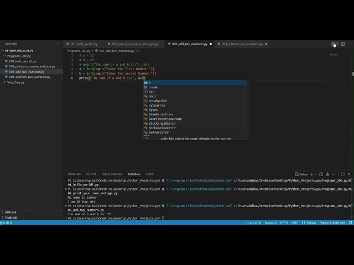This screenshot has height=265, width=354.
Task: Split the terminal pane
Action: [321, 174]
